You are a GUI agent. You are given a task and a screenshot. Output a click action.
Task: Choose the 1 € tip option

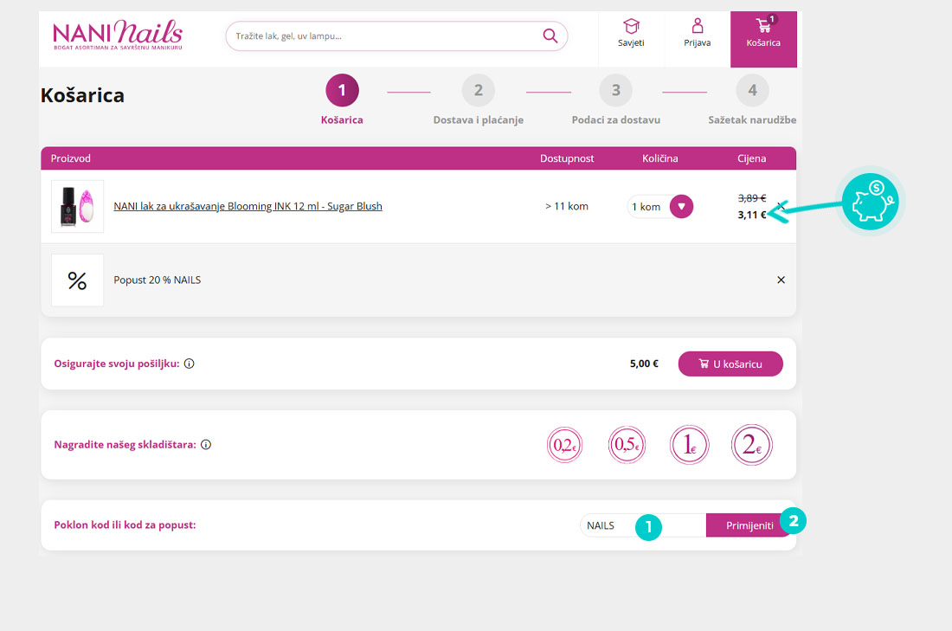[x=689, y=445]
